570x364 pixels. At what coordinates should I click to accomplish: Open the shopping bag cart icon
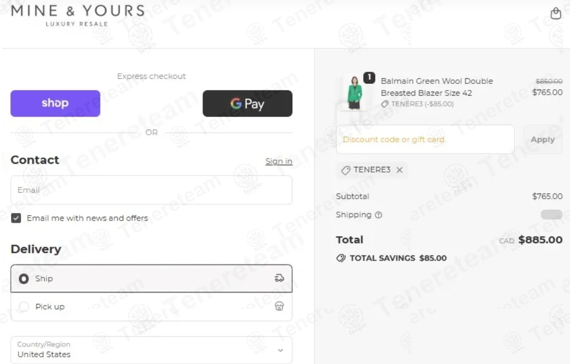(x=556, y=13)
